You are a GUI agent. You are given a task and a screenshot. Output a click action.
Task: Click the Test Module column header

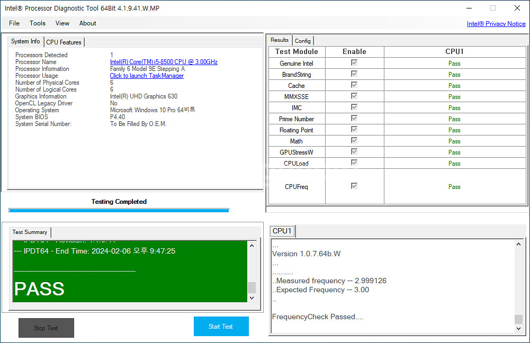[297, 52]
